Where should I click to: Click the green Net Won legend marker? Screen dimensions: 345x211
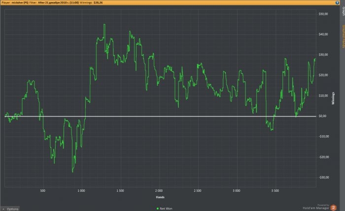(x=158, y=209)
